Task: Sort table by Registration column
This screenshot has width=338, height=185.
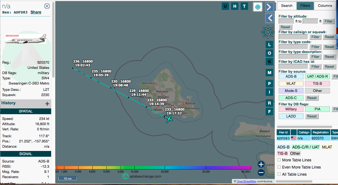Action: (321, 132)
